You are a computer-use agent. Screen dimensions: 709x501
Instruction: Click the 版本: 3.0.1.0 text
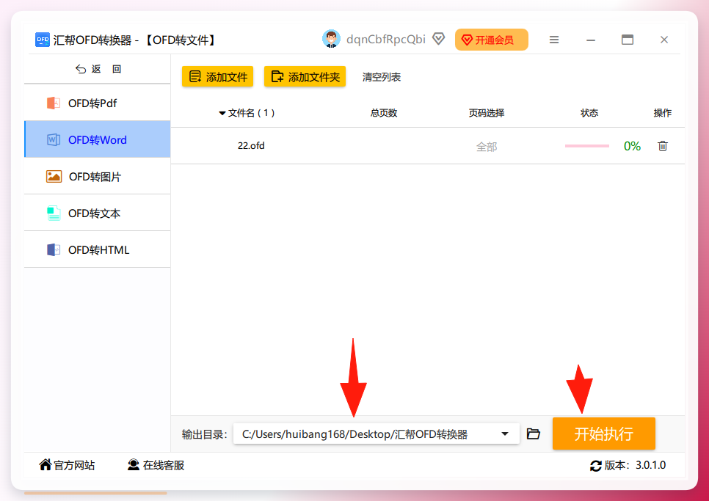point(635,465)
